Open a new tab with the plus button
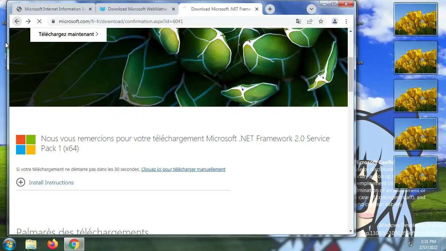Viewport: 446px width, 251px height. click(270, 9)
